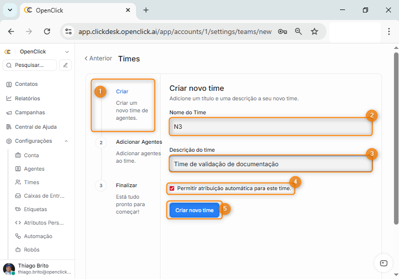Bookmark this page with star icon

[314, 31]
